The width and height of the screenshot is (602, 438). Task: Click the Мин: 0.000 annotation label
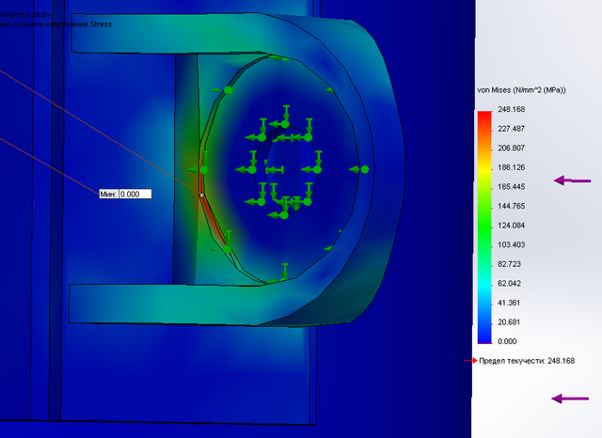coord(124,194)
